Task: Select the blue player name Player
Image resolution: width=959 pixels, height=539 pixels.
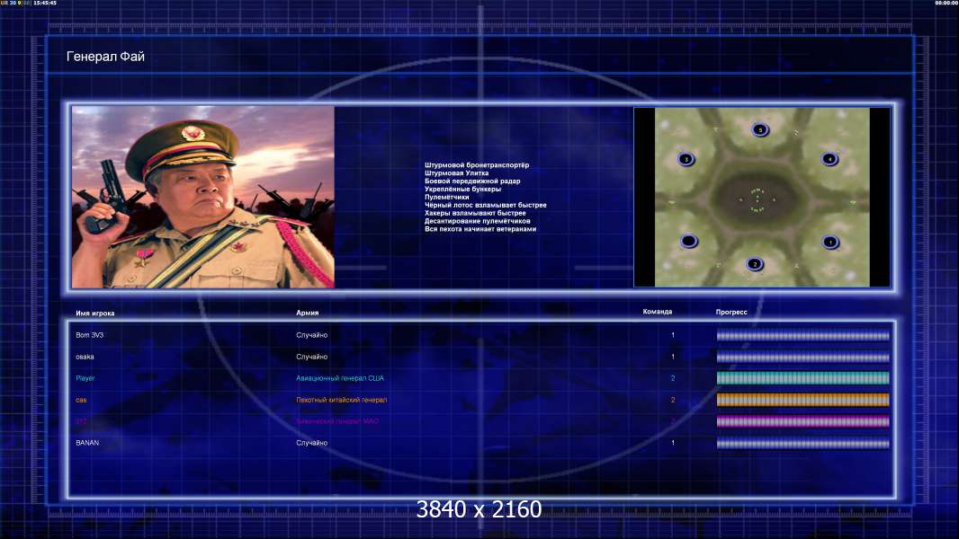Action: point(85,378)
